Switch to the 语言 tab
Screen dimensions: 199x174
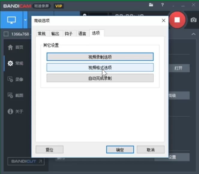[82, 34]
